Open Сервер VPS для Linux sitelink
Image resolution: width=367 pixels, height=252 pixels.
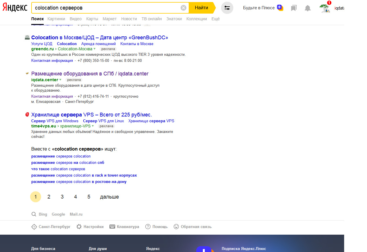click(103, 121)
